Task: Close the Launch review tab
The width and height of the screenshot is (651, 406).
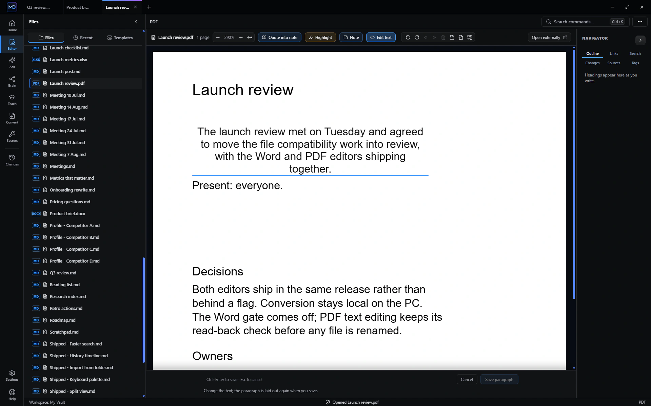Action: (136, 7)
